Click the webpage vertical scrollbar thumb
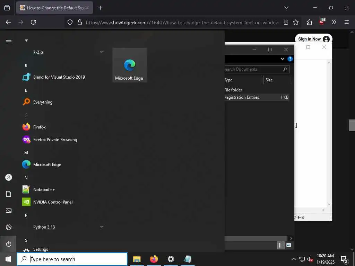 352,125
